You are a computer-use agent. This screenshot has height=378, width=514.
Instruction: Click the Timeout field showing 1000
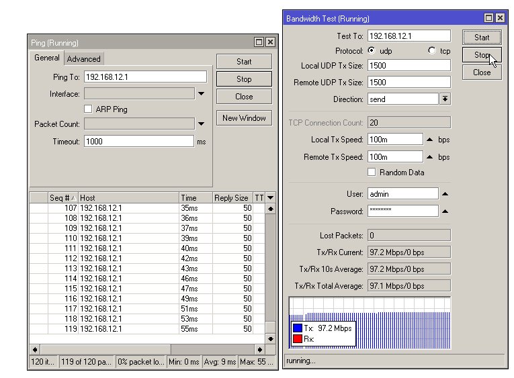(x=138, y=141)
